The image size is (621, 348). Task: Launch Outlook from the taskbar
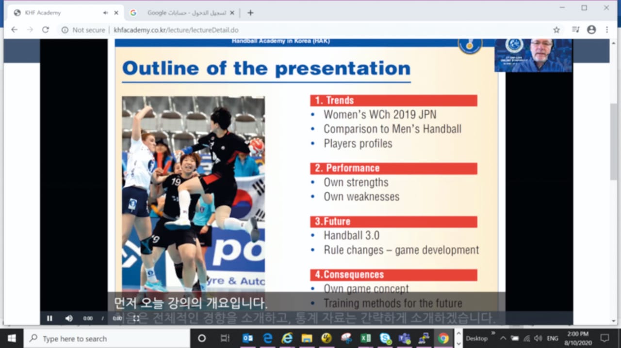pyautogui.click(x=247, y=338)
